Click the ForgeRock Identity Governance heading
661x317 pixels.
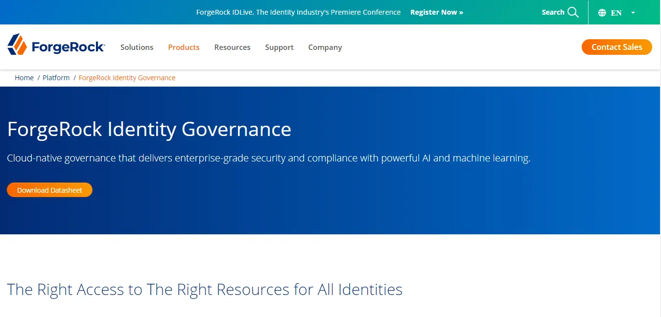tap(149, 129)
